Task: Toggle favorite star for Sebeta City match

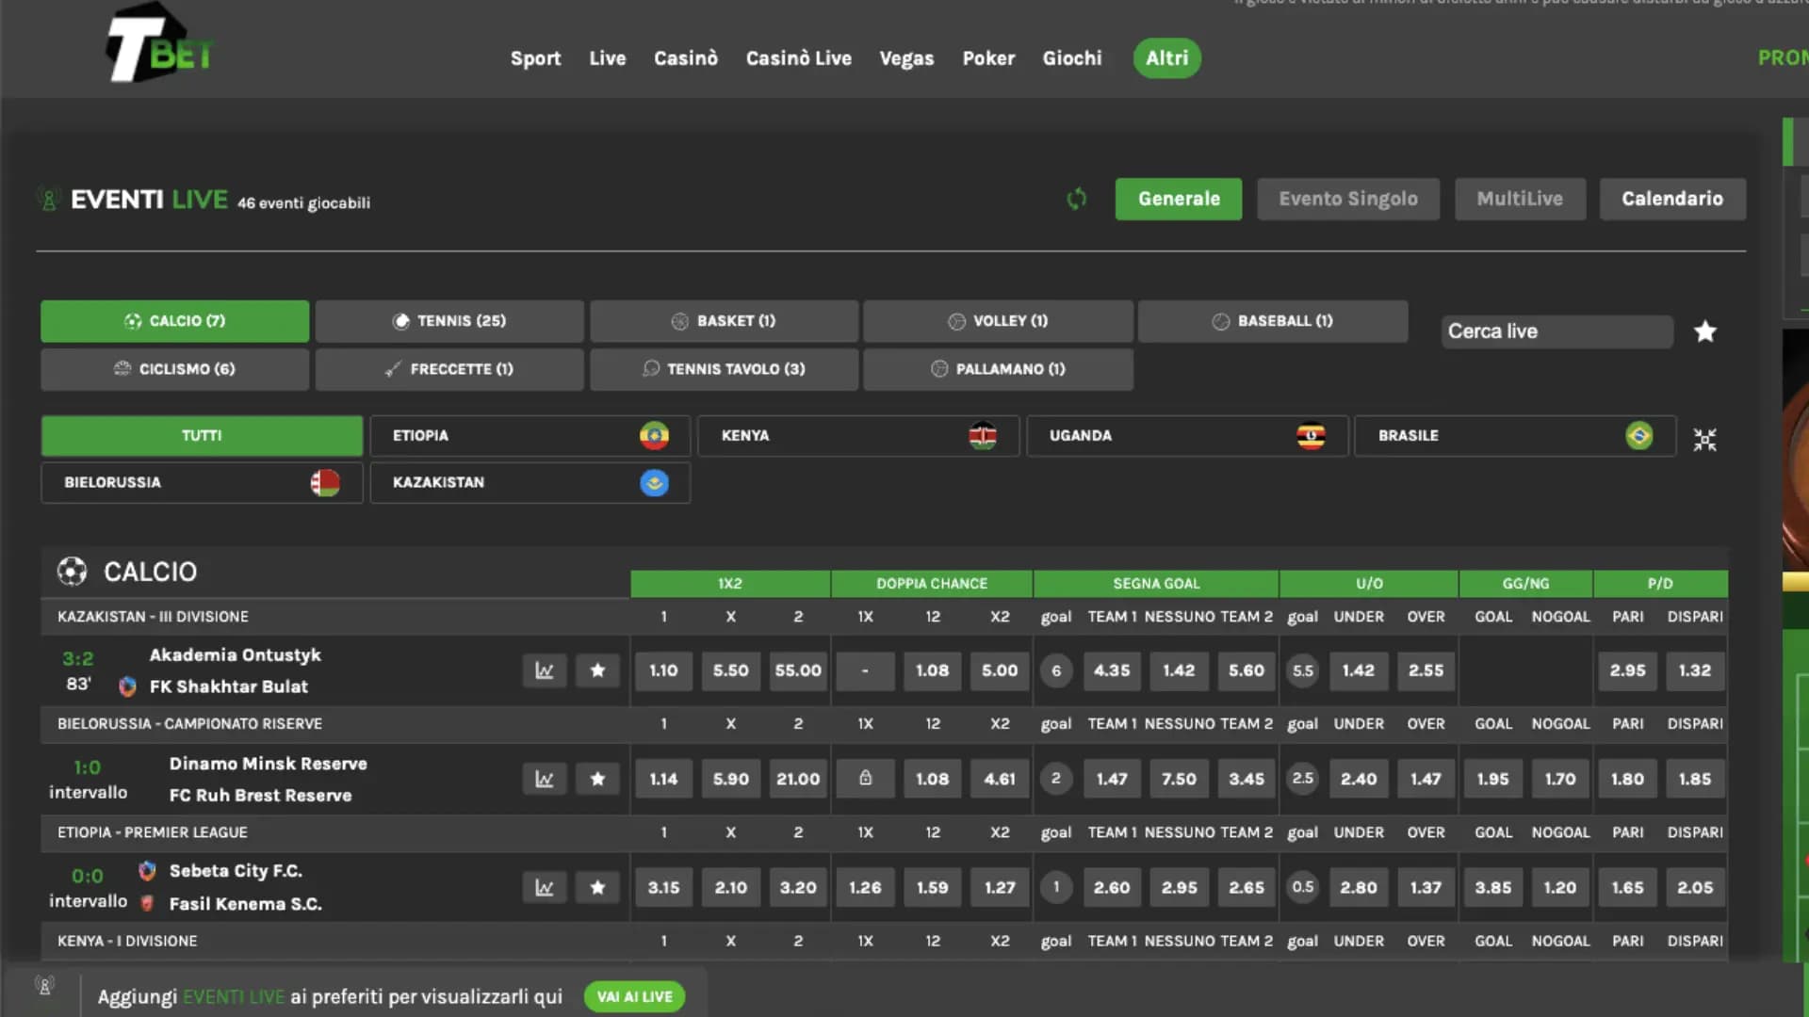Action: [597, 886]
